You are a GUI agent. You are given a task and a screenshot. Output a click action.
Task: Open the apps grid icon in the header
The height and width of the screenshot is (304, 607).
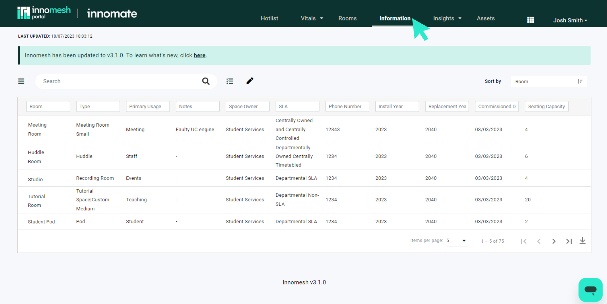pyautogui.click(x=530, y=20)
